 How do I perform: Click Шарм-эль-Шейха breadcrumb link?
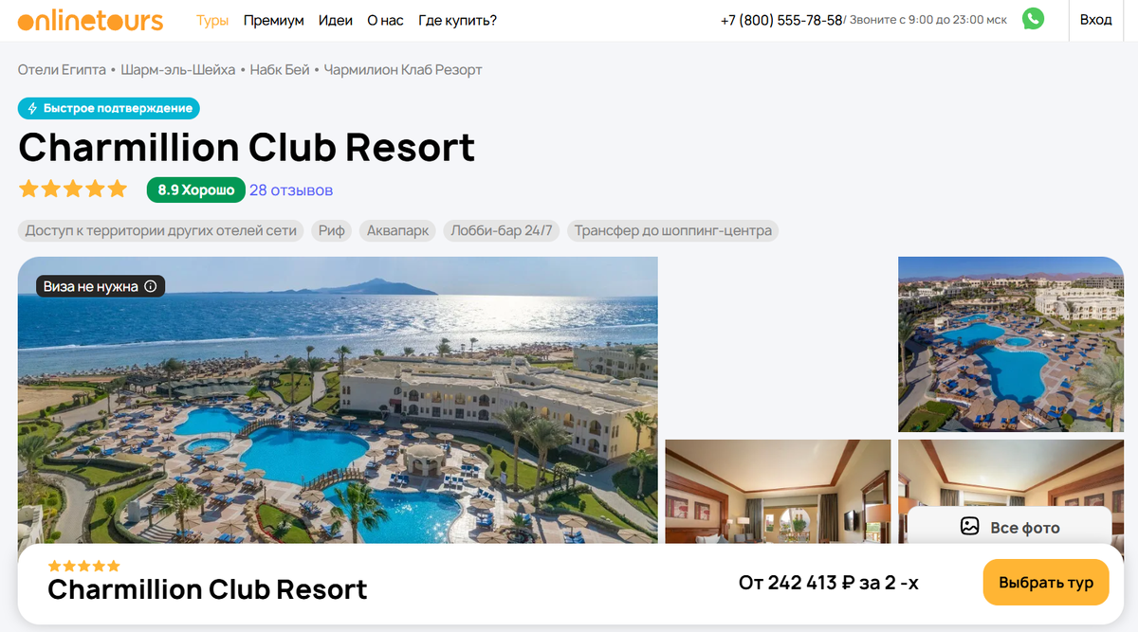[178, 70]
